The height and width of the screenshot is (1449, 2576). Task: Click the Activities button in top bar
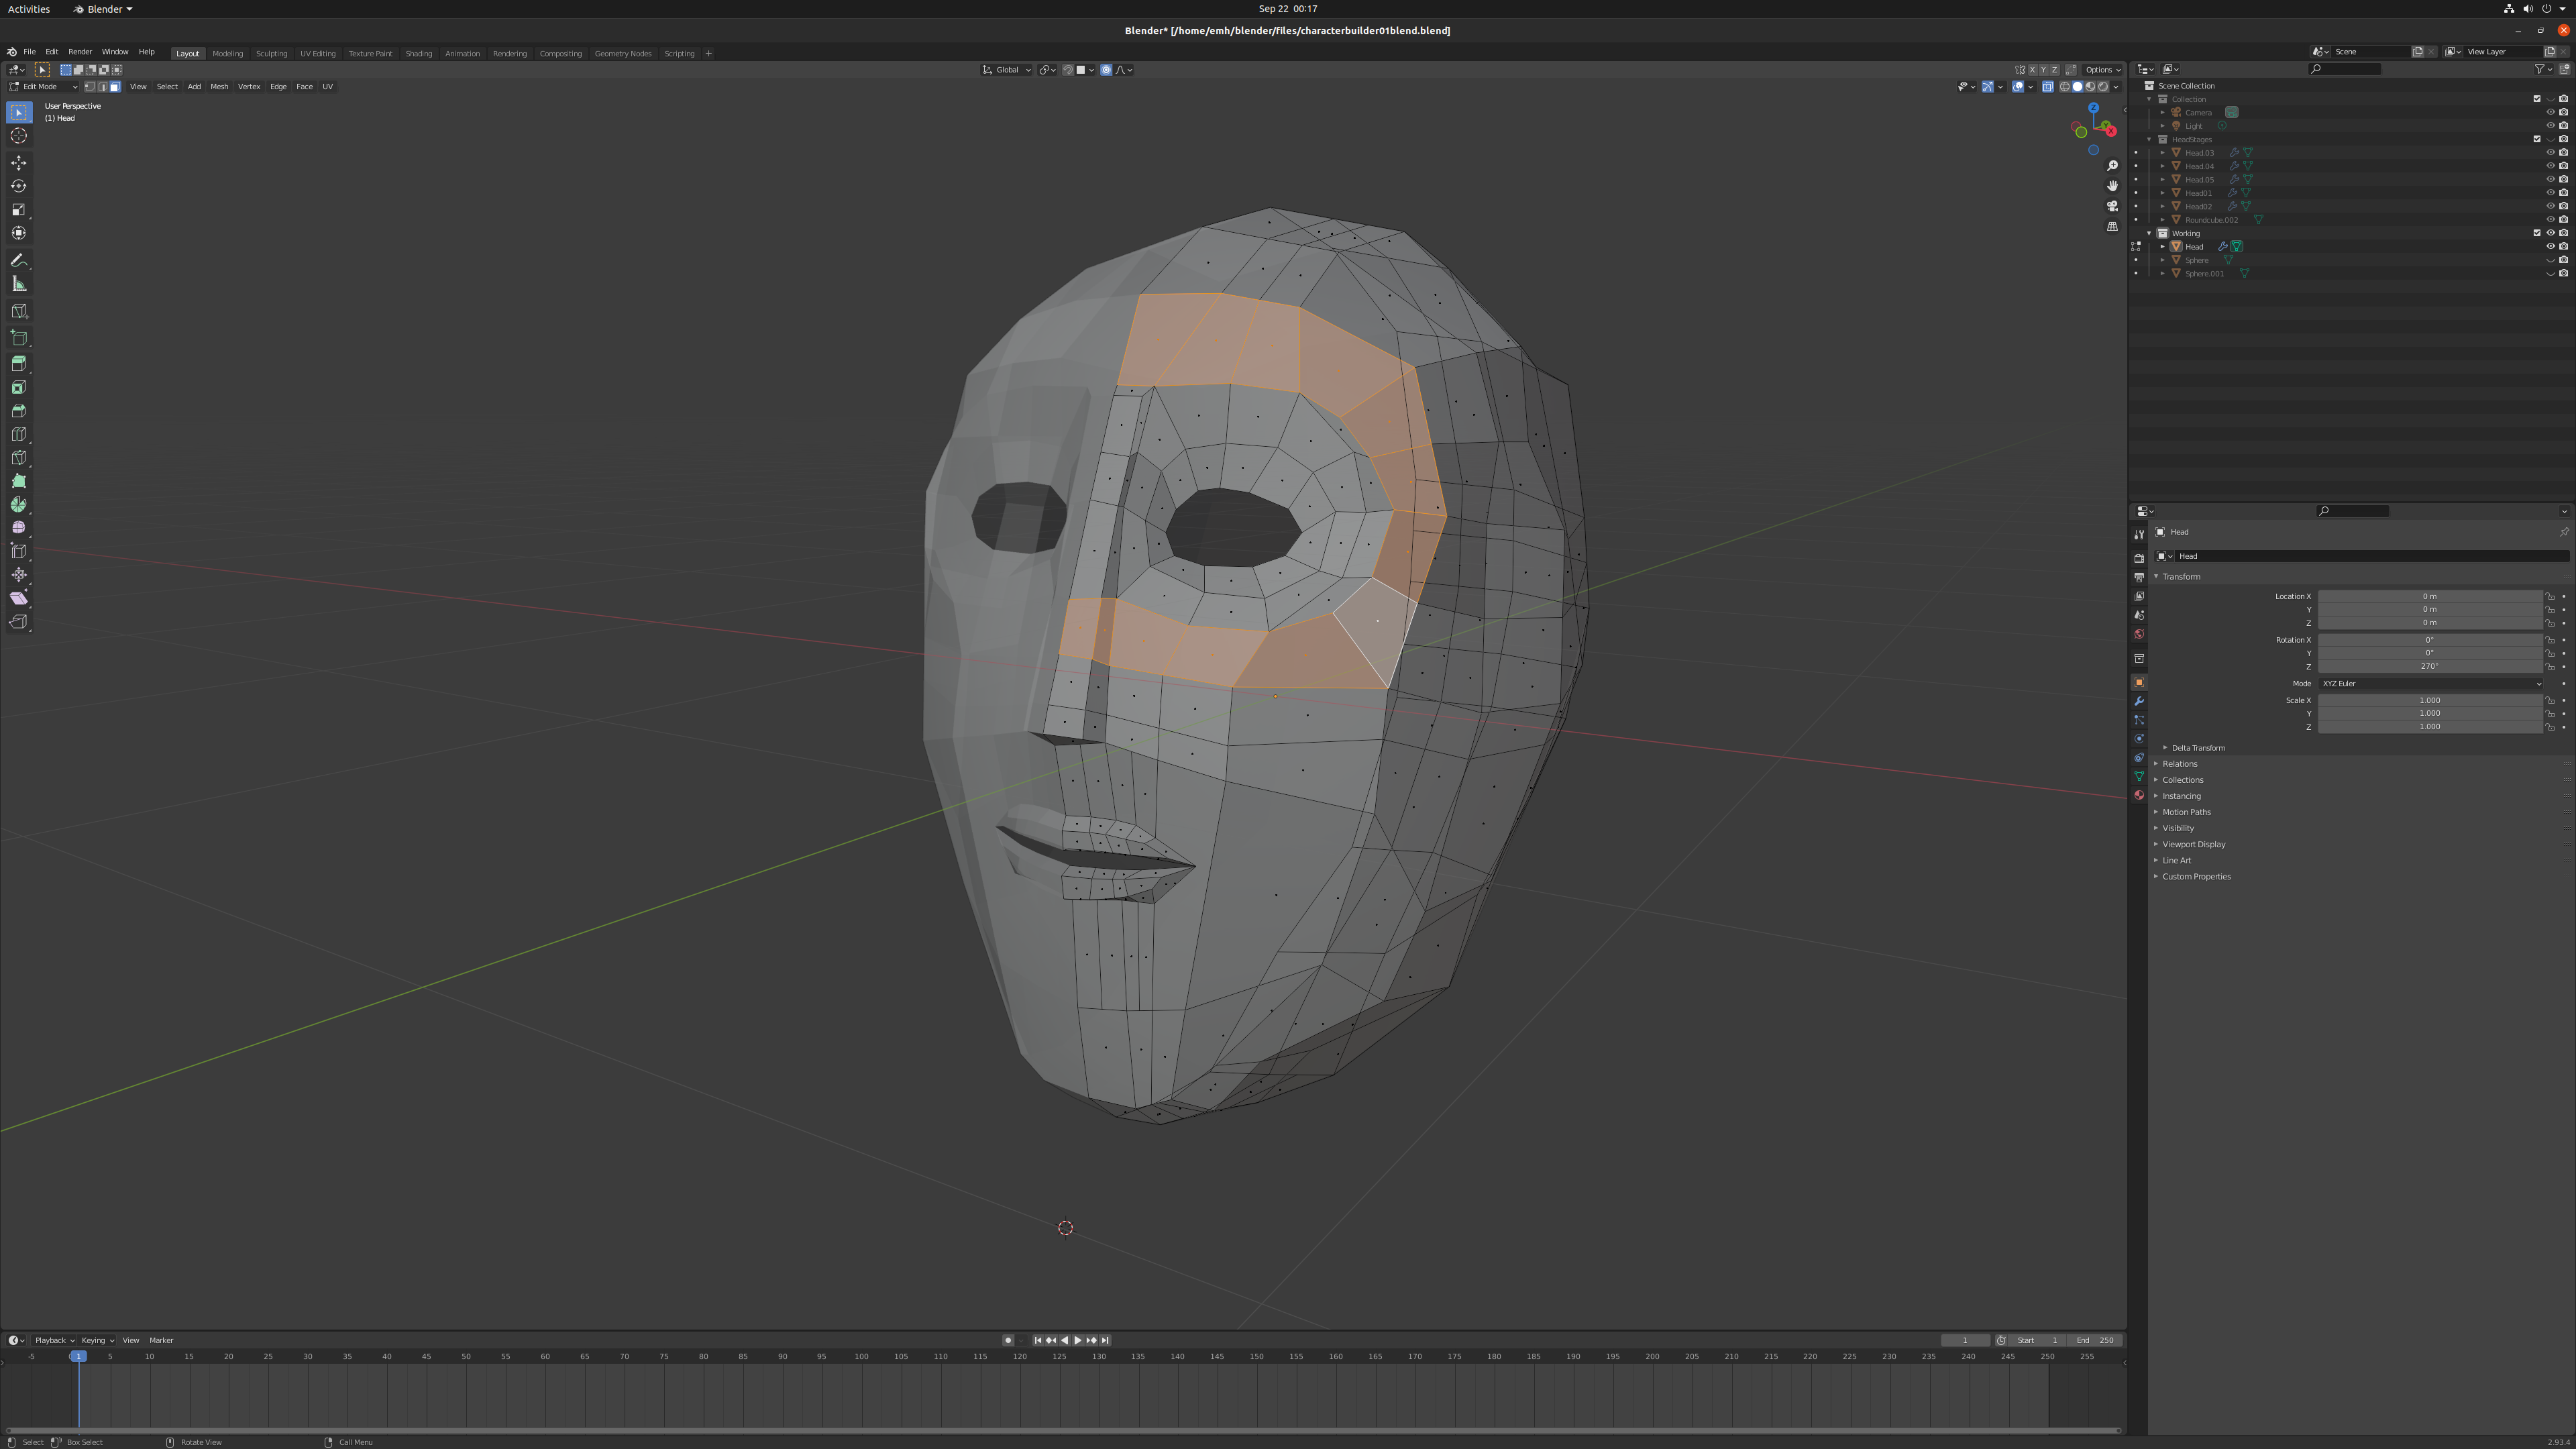29,9
